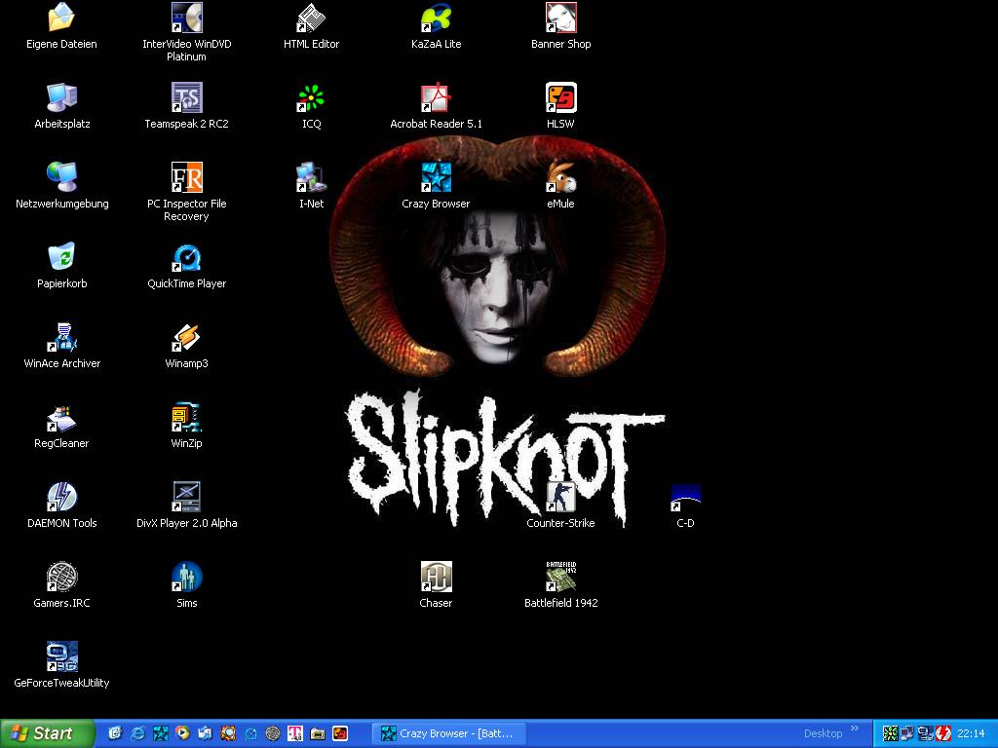Click the red tray icon beside clock
This screenshot has width=998, height=748.
pos(943,733)
